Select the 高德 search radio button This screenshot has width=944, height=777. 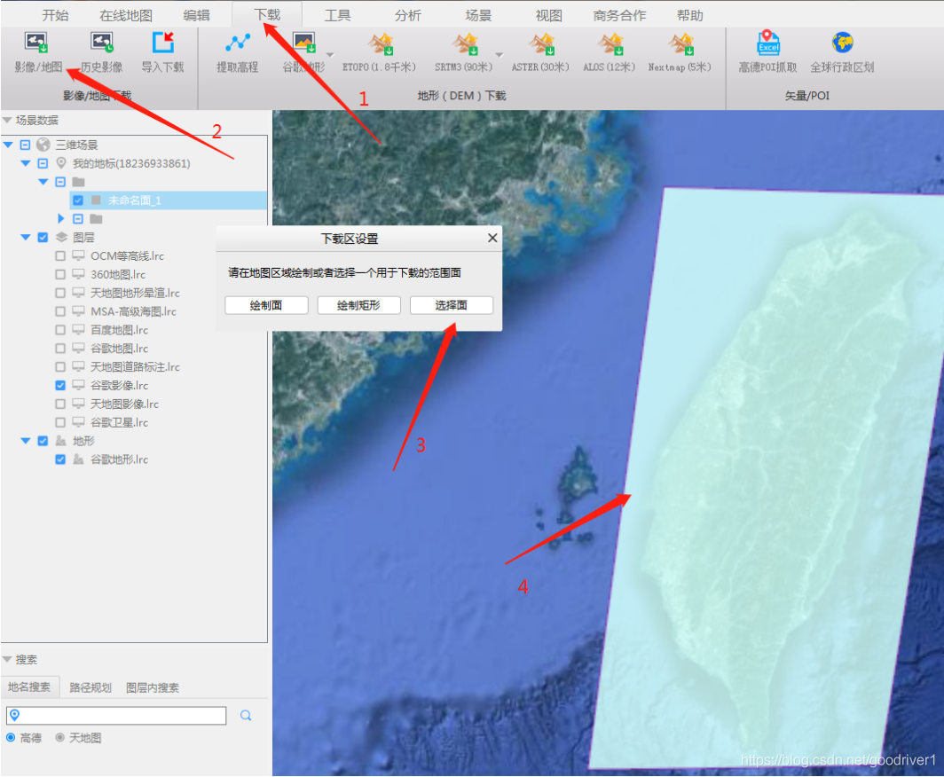pos(11,737)
